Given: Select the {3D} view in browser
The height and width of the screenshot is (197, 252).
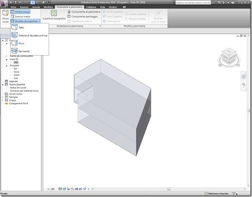Looking at the screenshot, I should tap(16, 63).
